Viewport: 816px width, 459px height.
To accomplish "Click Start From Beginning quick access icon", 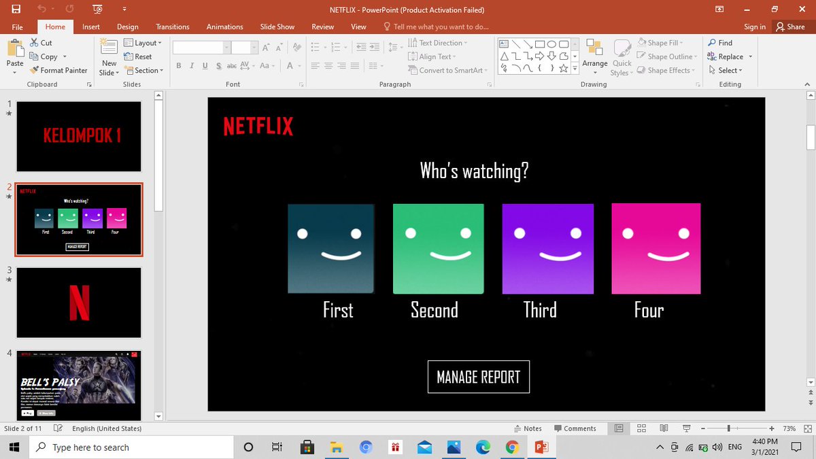I will point(97,10).
